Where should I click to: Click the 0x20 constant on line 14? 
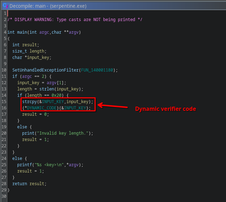click(x=56, y=95)
